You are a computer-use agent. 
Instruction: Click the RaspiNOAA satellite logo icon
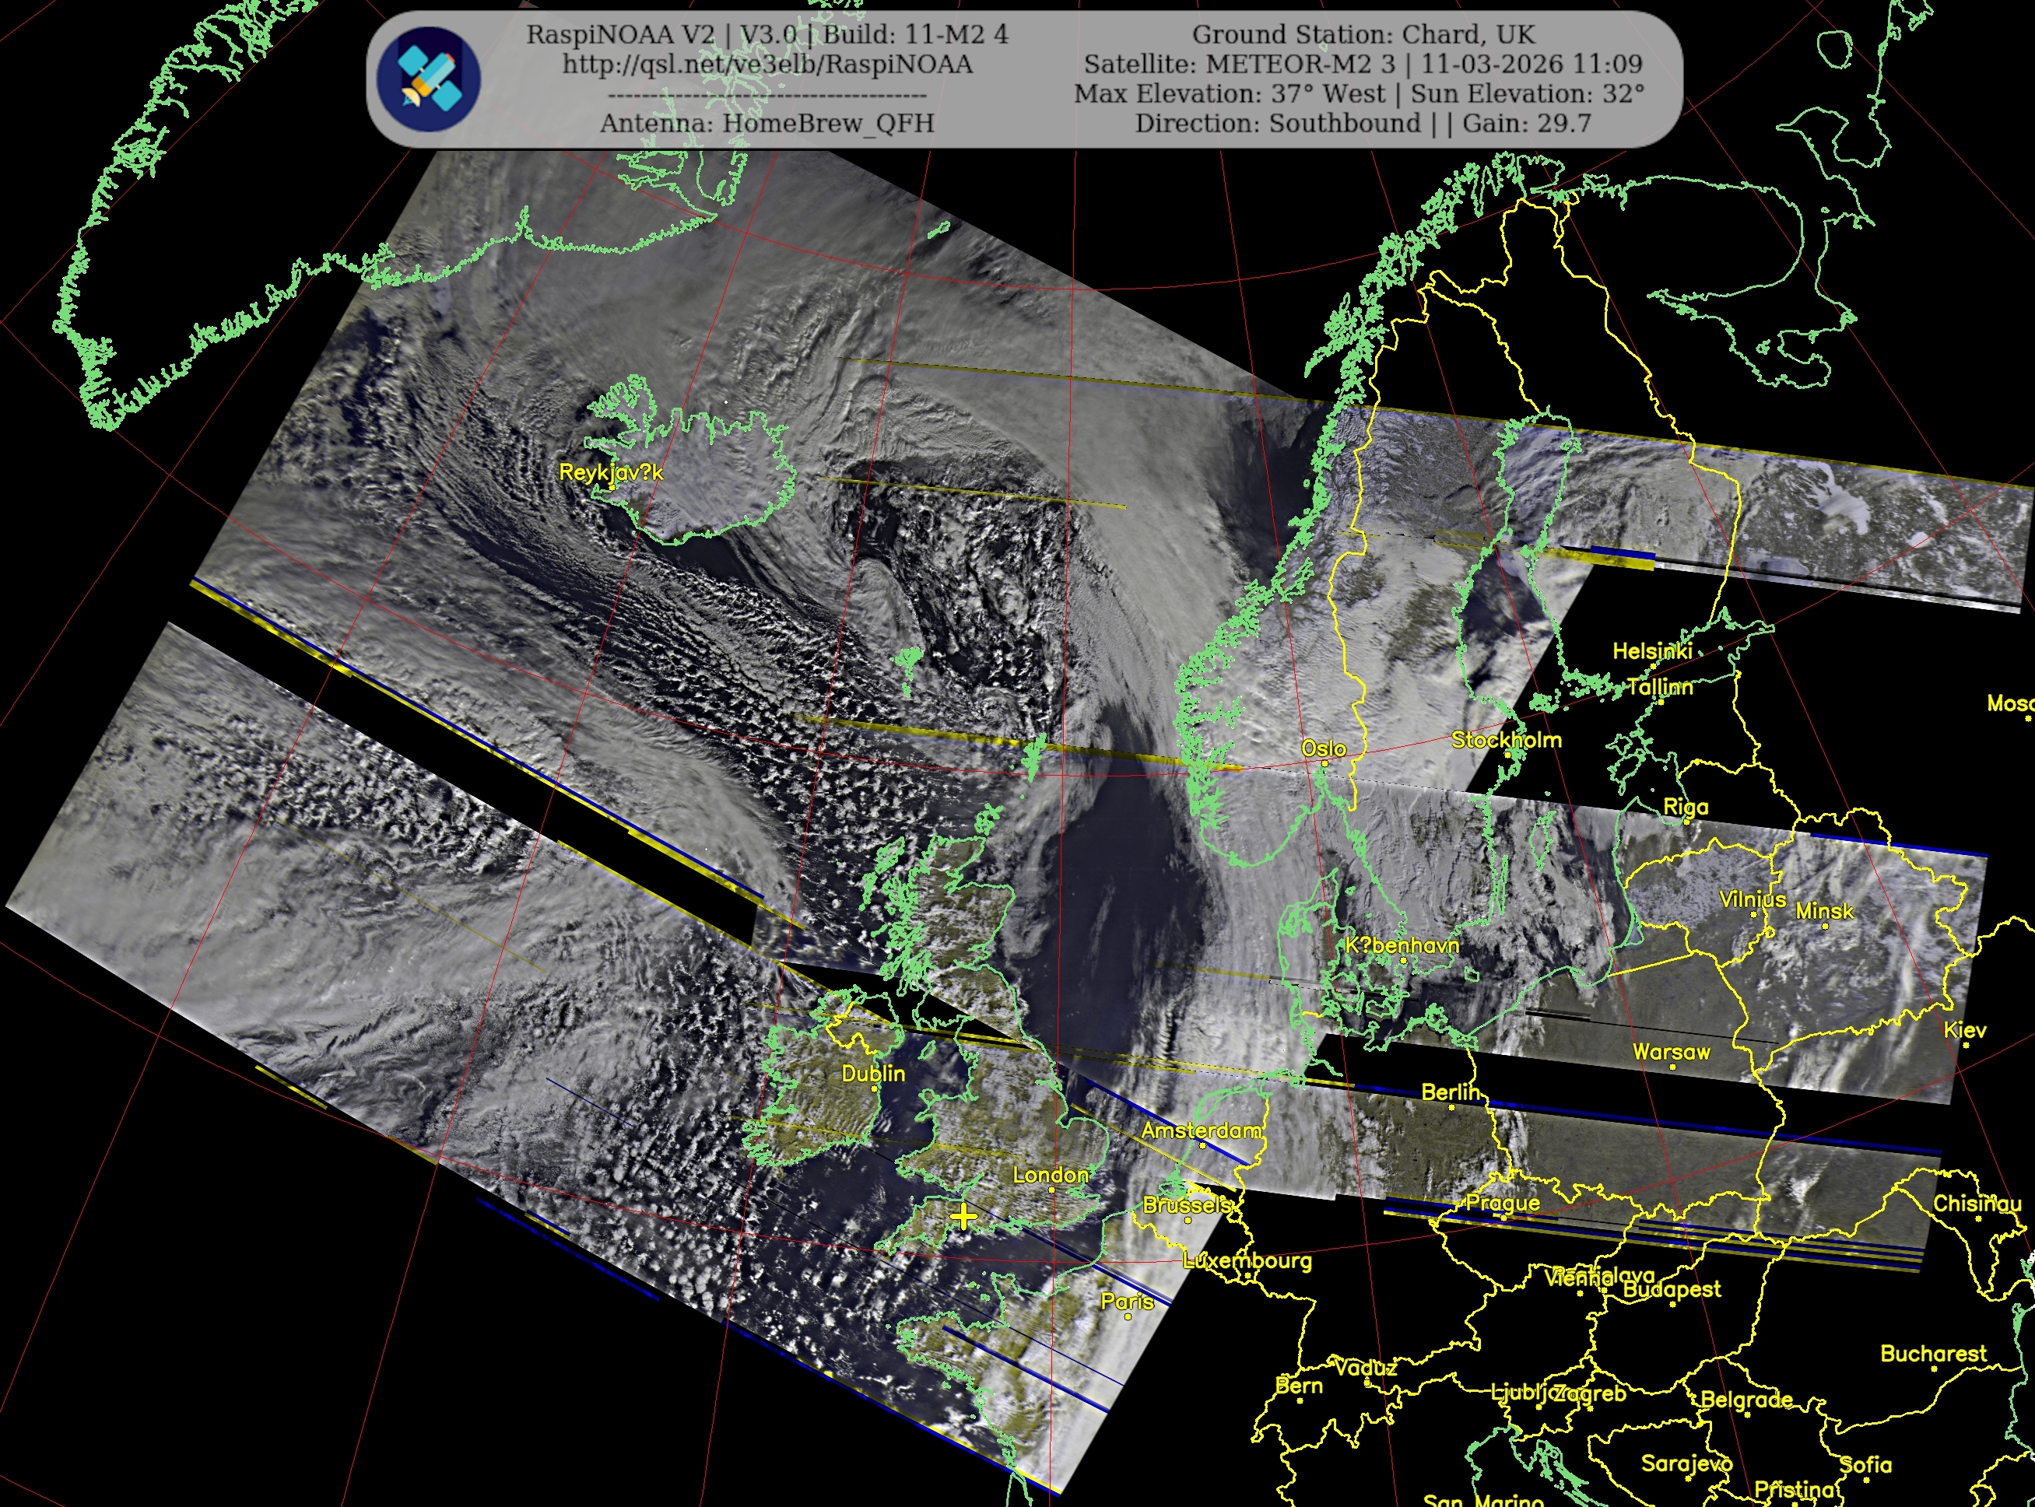click(429, 79)
